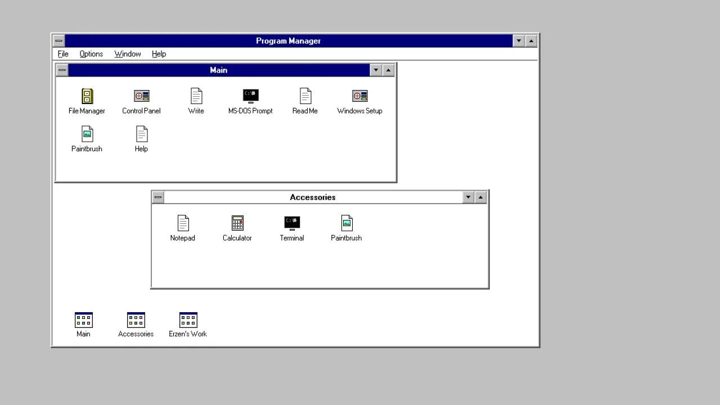Image resolution: width=720 pixels, height=405 pixels.
Task: Click the Program Manager title bar
Action: 289,41
